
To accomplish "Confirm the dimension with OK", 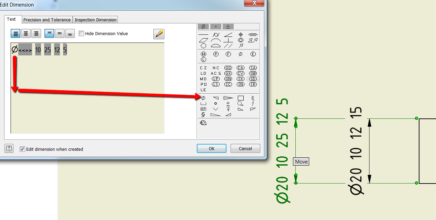I will tap(211, 148).
